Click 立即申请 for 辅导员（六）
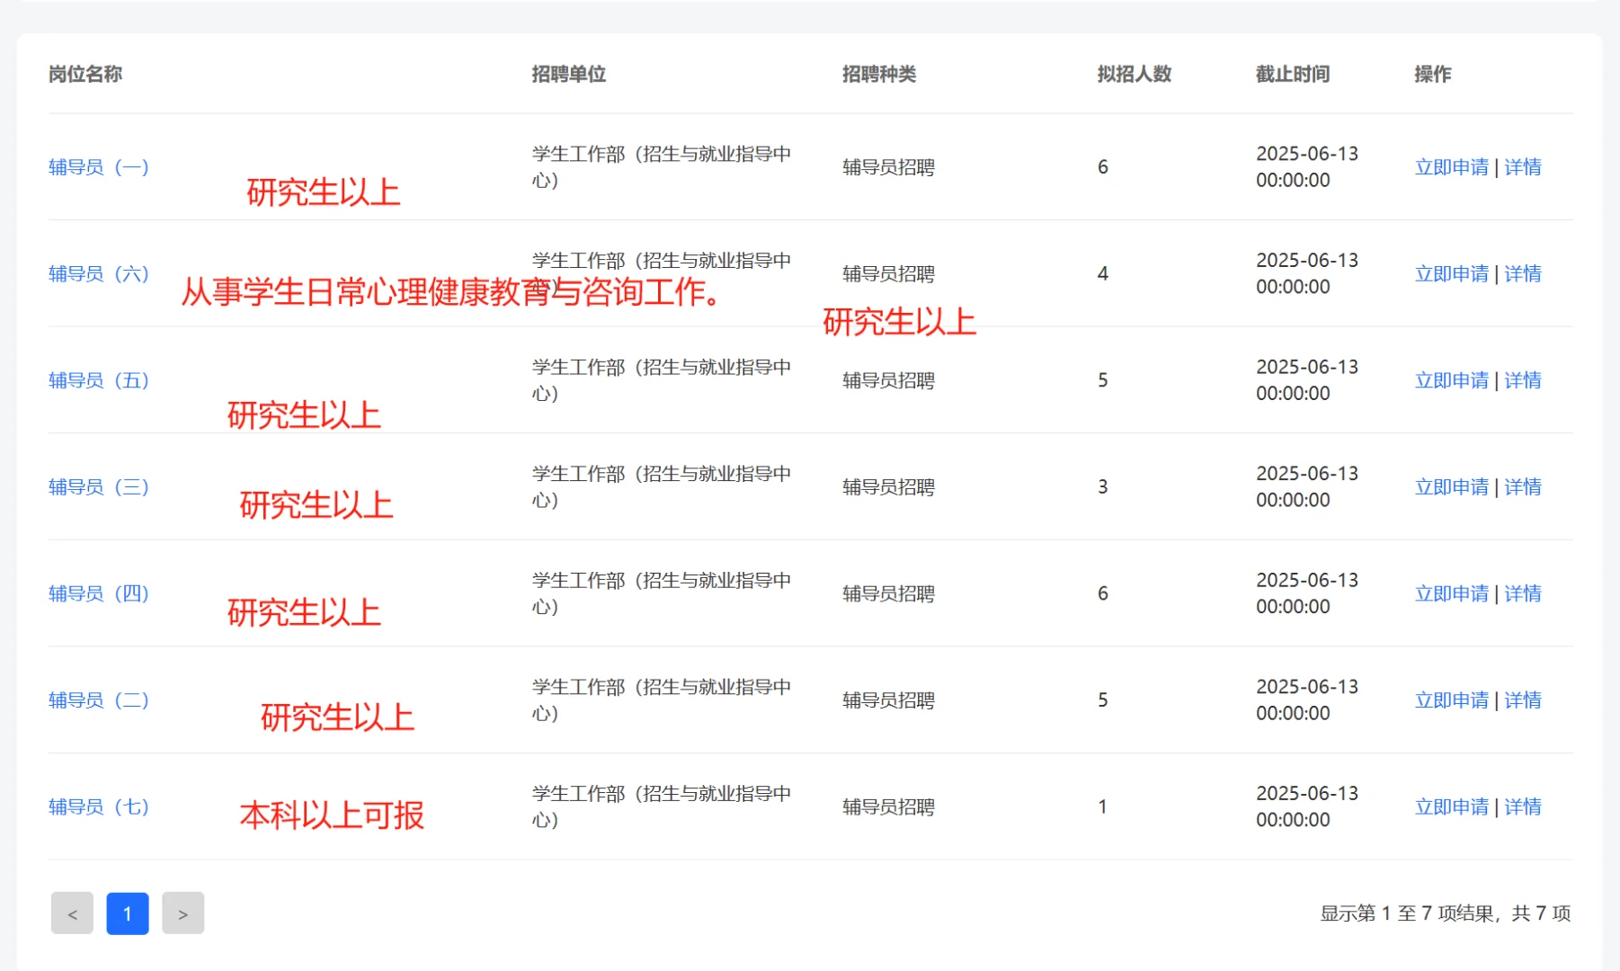This screenshot has height=971, width=1620. pyautogui.click(x=1451, y=273)
